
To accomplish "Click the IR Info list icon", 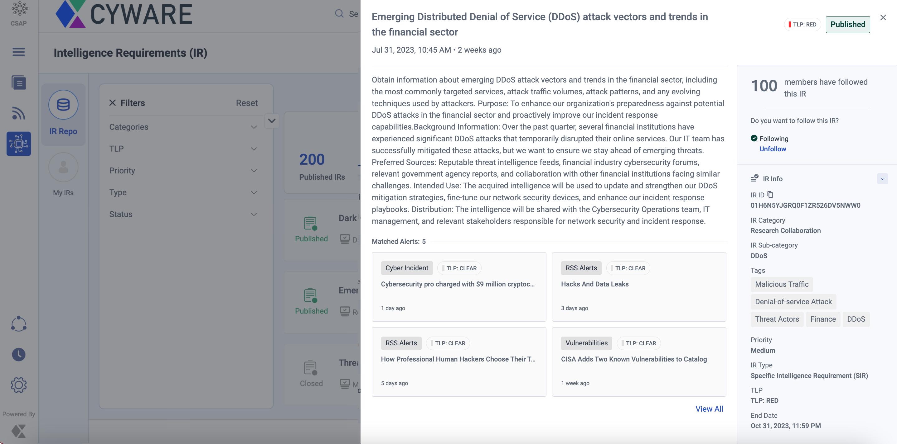I will click(x=754, y=178).
